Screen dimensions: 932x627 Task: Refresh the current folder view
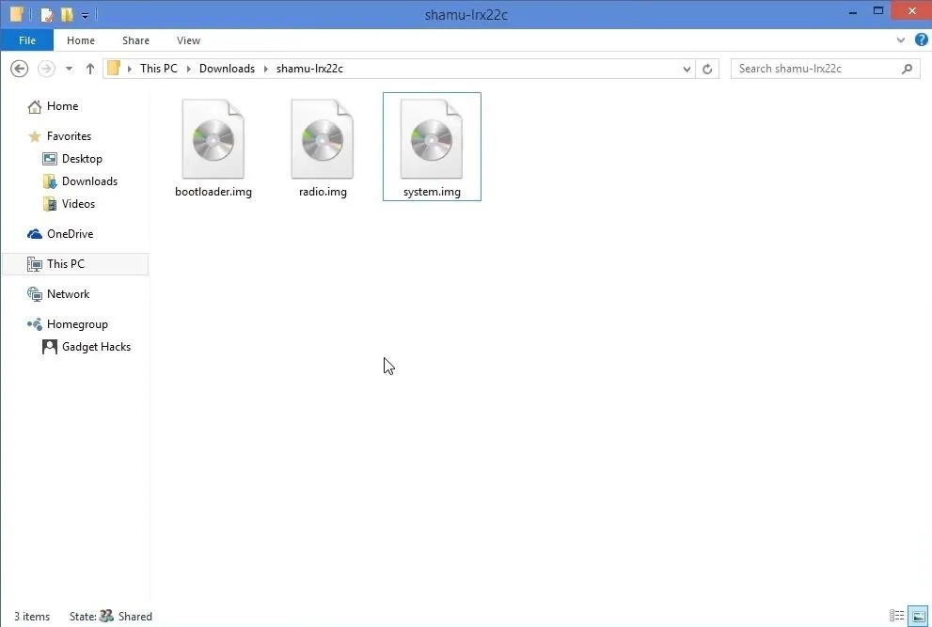(x=707, y=69)
